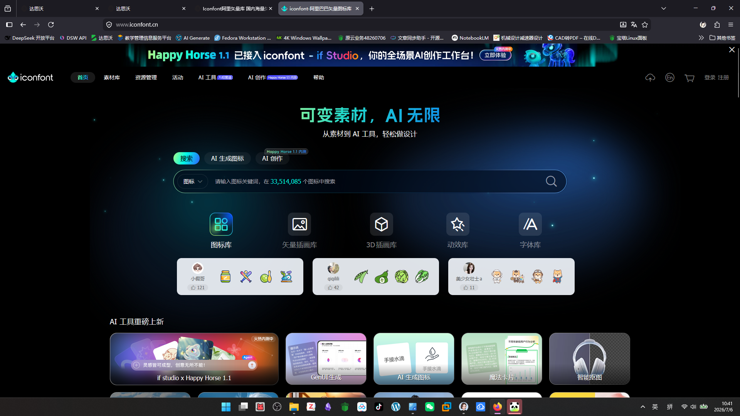Click the fox hero icon in 美少女壮士a collection
The height and width of the screenshot is (416, 740).
(557, 277)
